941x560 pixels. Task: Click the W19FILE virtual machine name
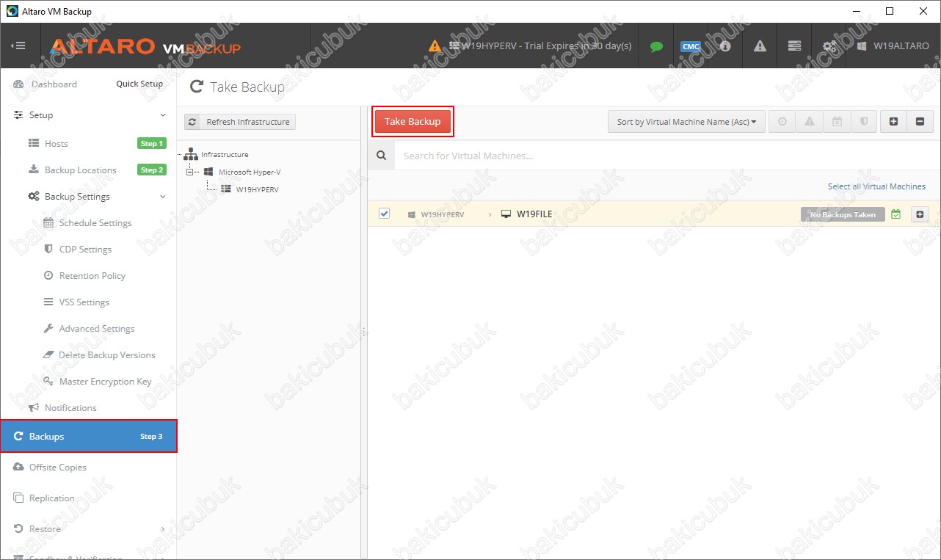pos(534,214)
